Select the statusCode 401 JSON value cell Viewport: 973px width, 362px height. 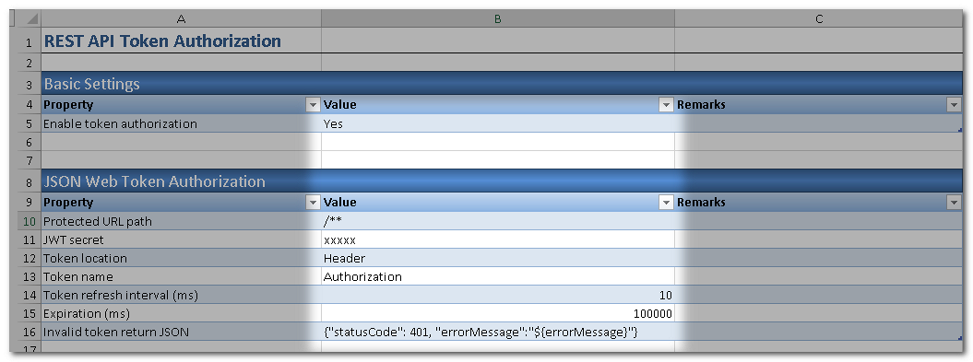tap(498, 333)
